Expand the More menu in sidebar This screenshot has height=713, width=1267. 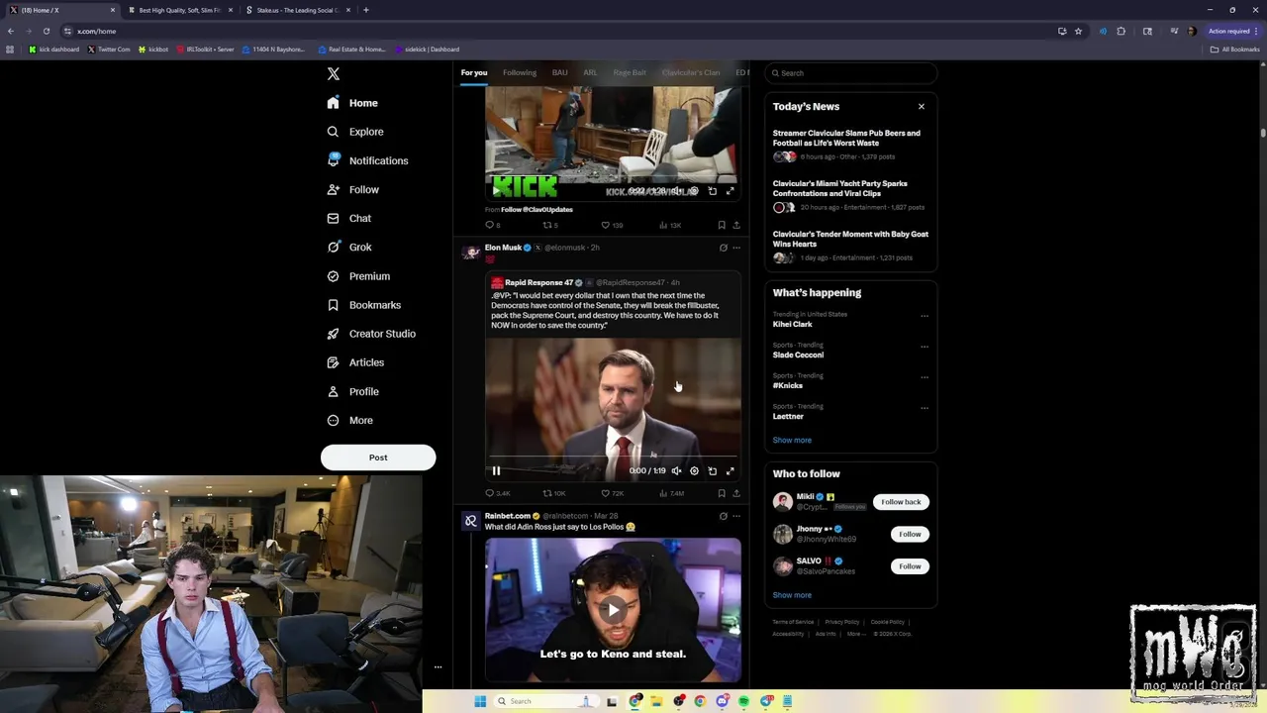click(350, 420)
